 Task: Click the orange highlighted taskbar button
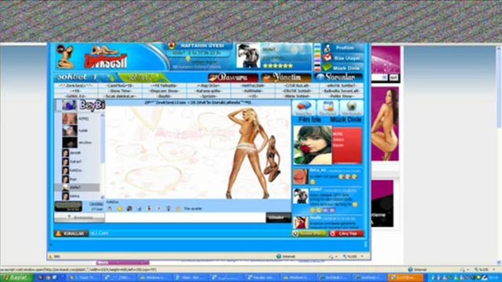click(x=405, y=277)
